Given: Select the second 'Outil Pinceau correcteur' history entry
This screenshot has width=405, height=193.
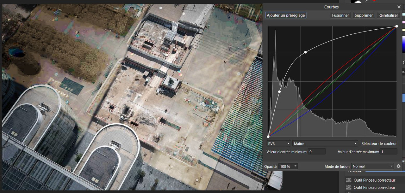Looking at the screenshot, I should click(x=375, y=187).
